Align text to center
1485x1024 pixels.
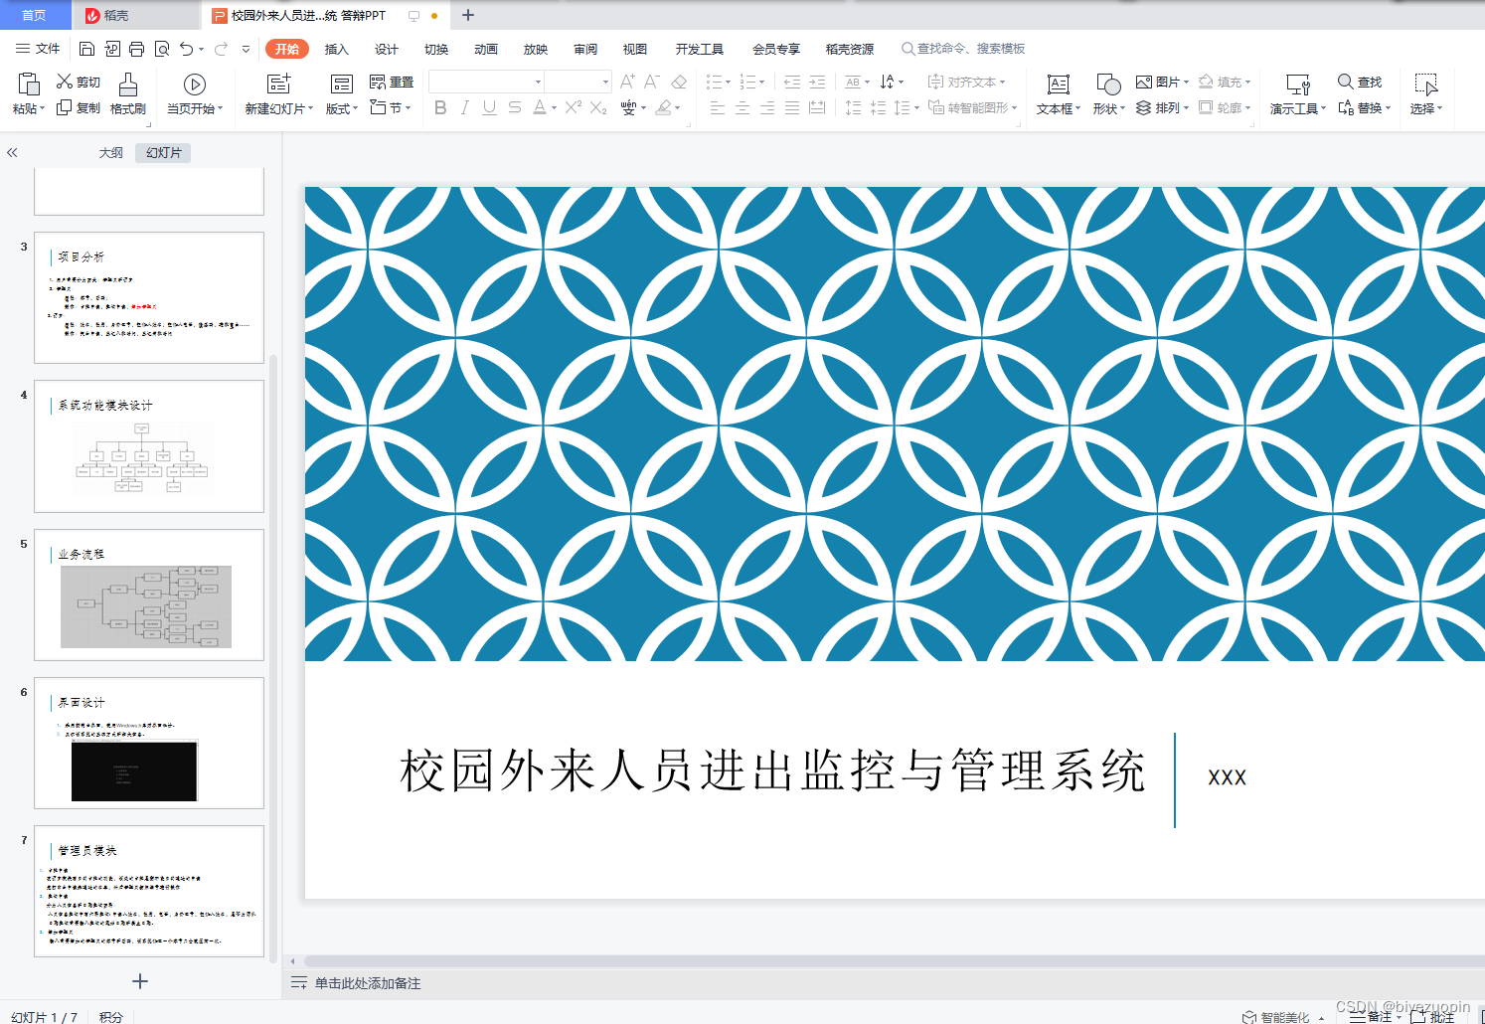click(742, 107)
